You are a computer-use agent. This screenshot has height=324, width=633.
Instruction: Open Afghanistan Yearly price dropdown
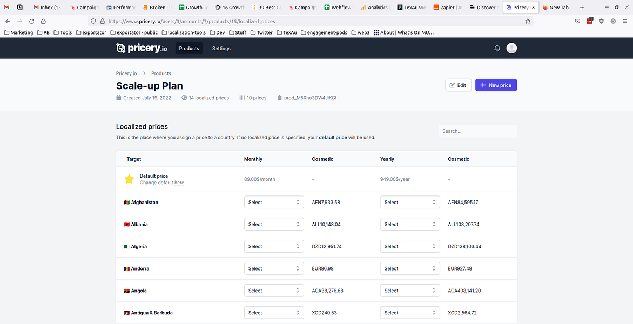click(x=410, y=202)
